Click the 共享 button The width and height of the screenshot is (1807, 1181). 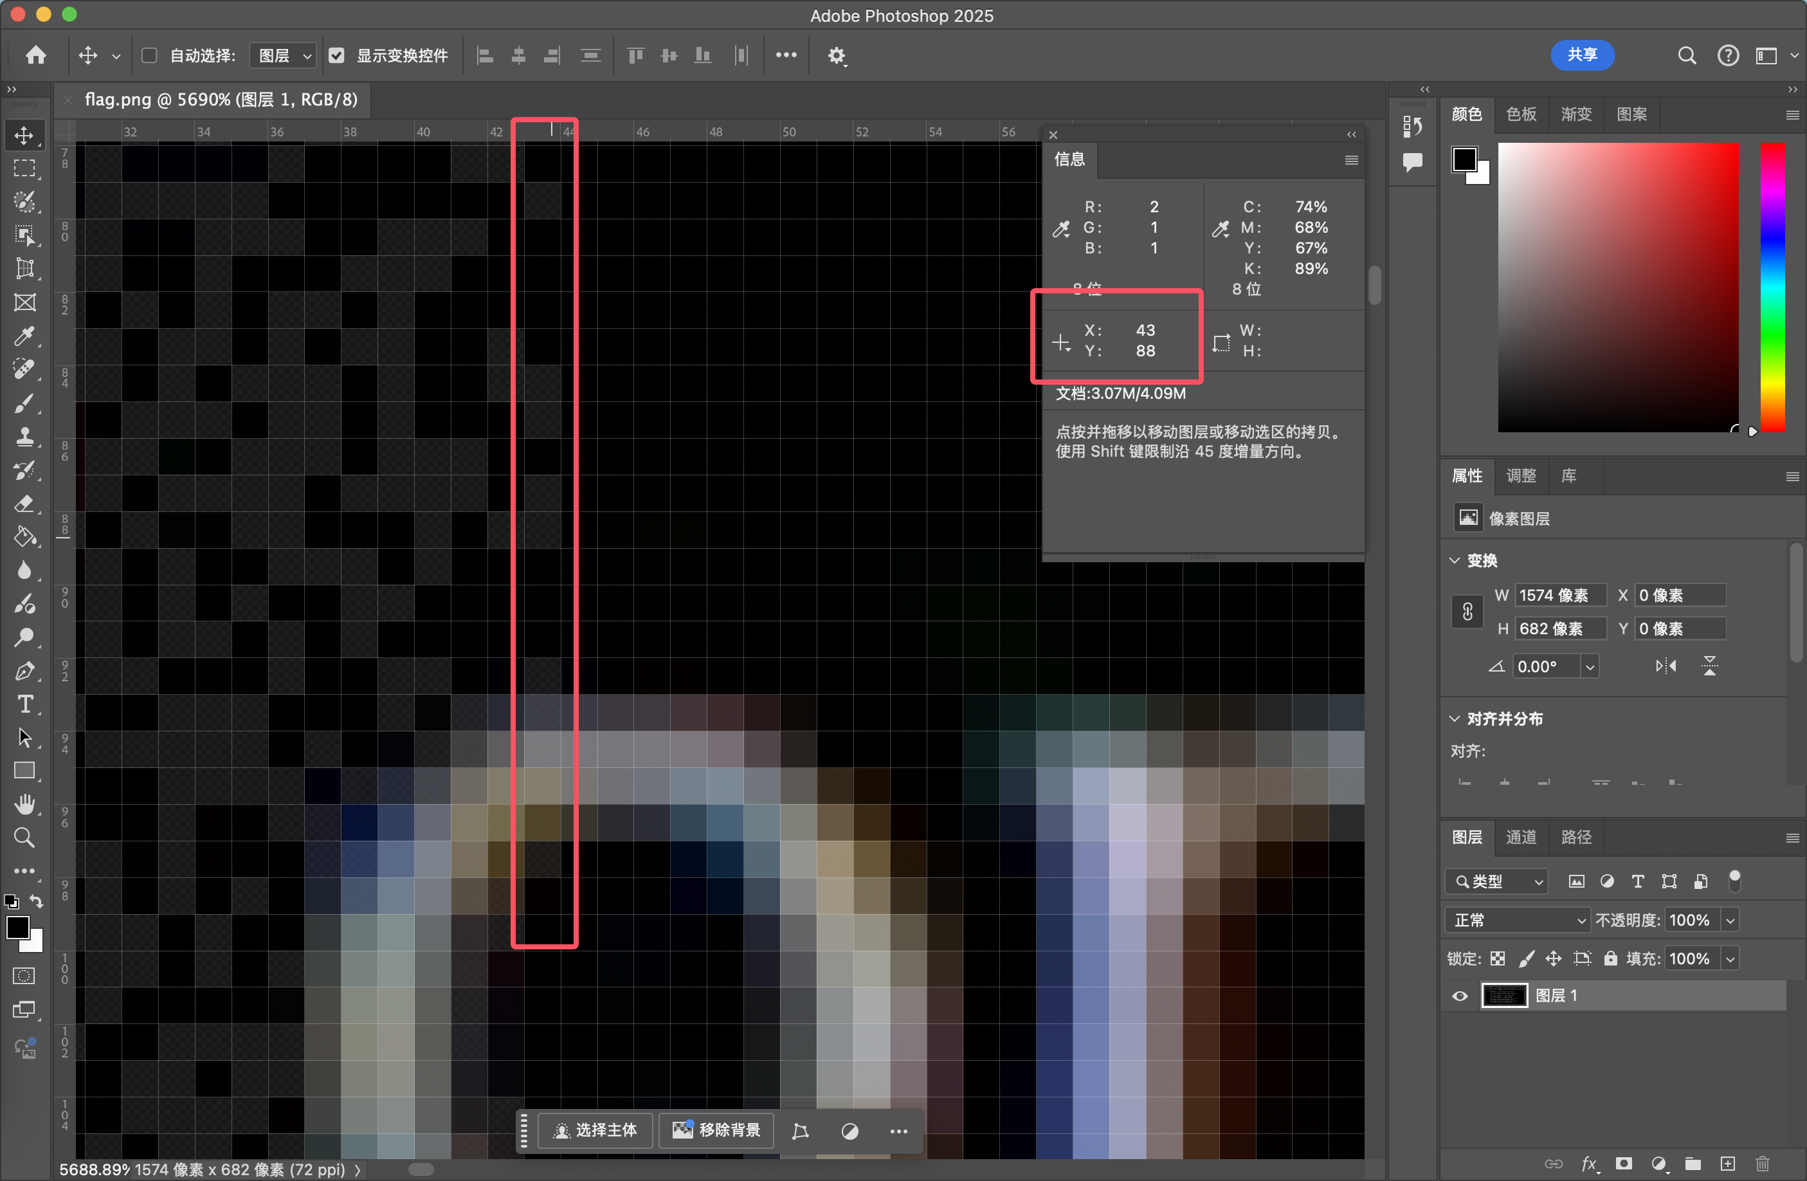tap(1583, 55)
